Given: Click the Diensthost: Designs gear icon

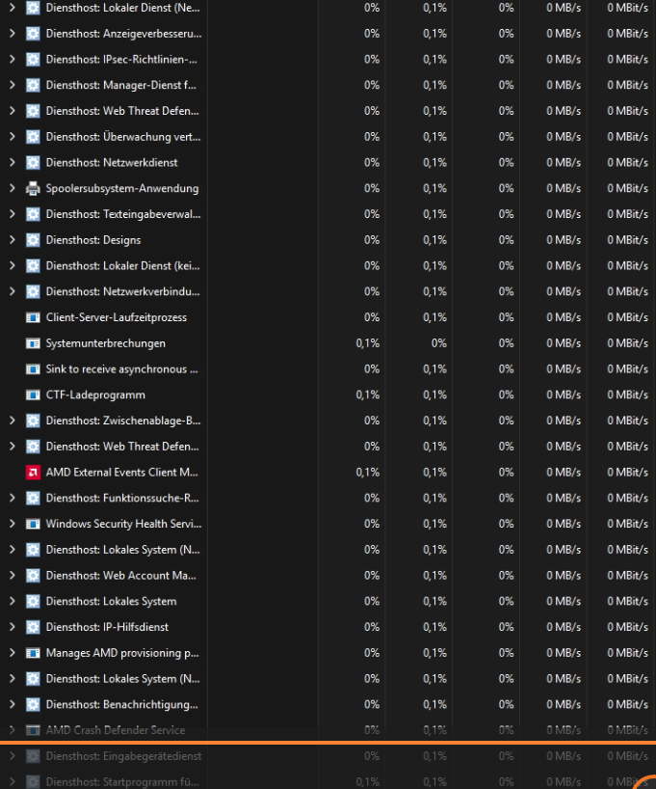Looking at the screenshot, I should click(33, 240).
